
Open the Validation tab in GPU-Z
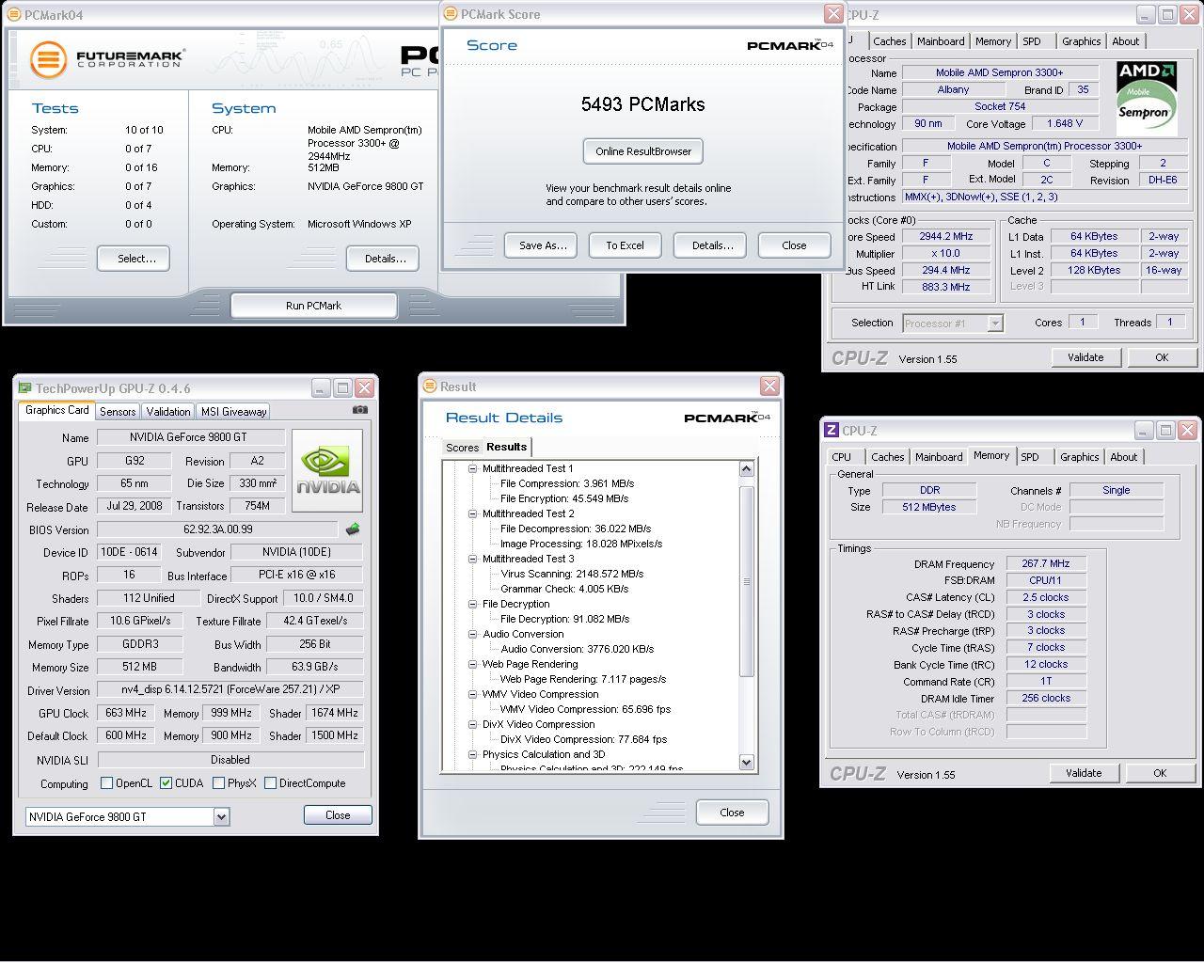168,411
